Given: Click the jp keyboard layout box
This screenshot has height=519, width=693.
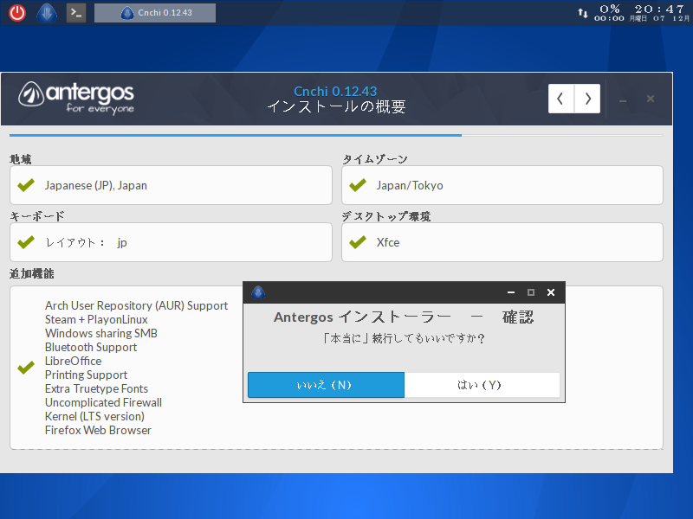Looking at the screenshot, I should tap(171, 242).
